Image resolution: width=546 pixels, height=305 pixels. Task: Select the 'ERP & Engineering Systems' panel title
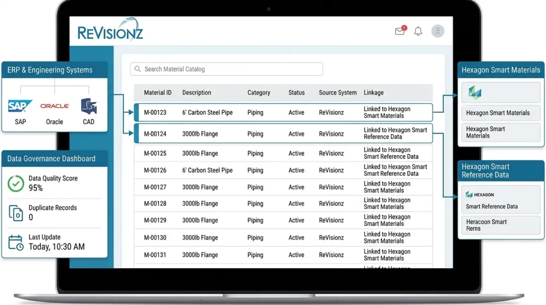pos(50,70)
